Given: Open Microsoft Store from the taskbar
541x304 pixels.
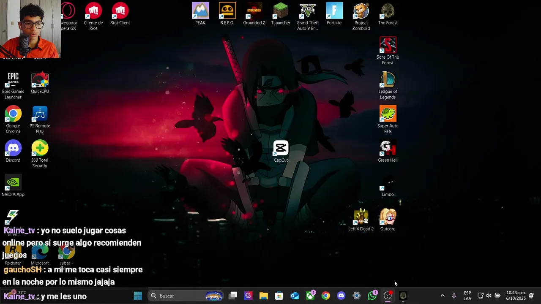Looking at the screenshot, I should [279, 296].
